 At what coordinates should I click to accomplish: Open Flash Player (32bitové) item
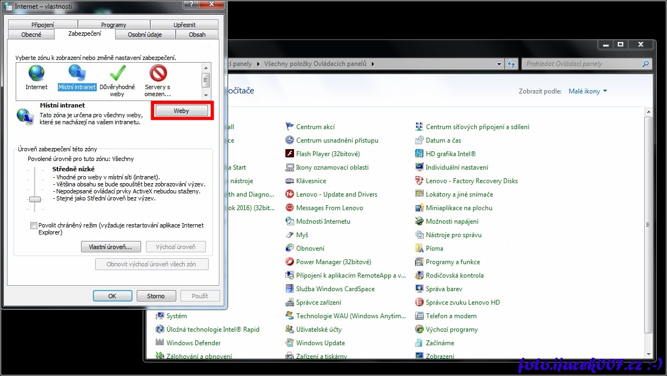pos(320,154)
